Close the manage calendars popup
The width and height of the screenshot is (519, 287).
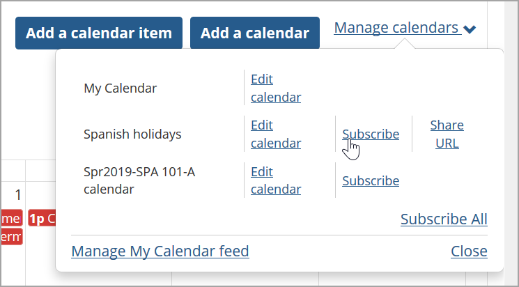(469, 251)
